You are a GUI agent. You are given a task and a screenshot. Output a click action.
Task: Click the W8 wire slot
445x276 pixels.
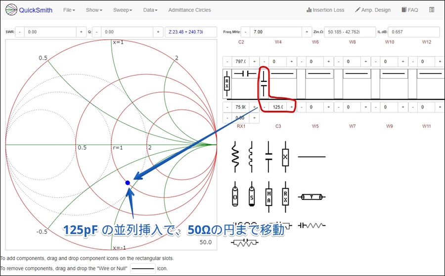coord(356,74)
